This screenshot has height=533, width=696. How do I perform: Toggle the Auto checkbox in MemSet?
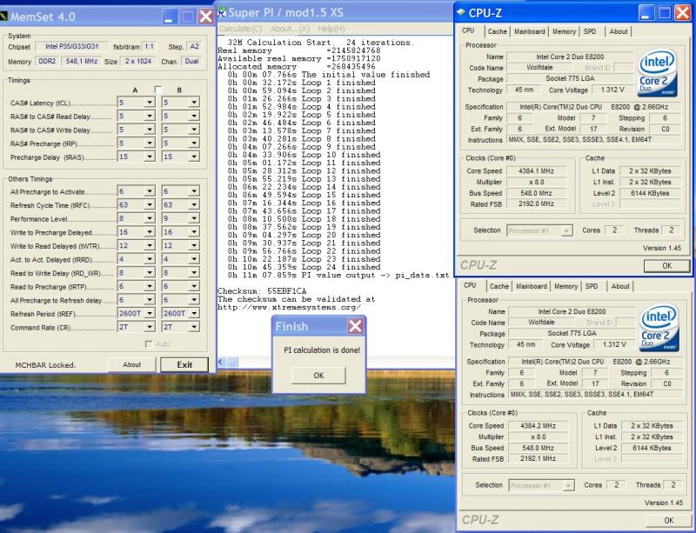pos(149,344)
